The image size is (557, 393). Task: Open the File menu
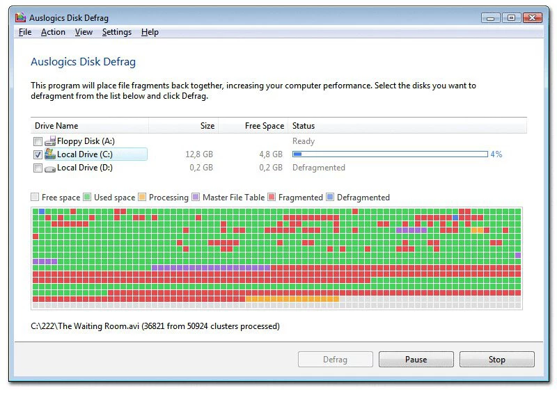[x=25, y=32]
